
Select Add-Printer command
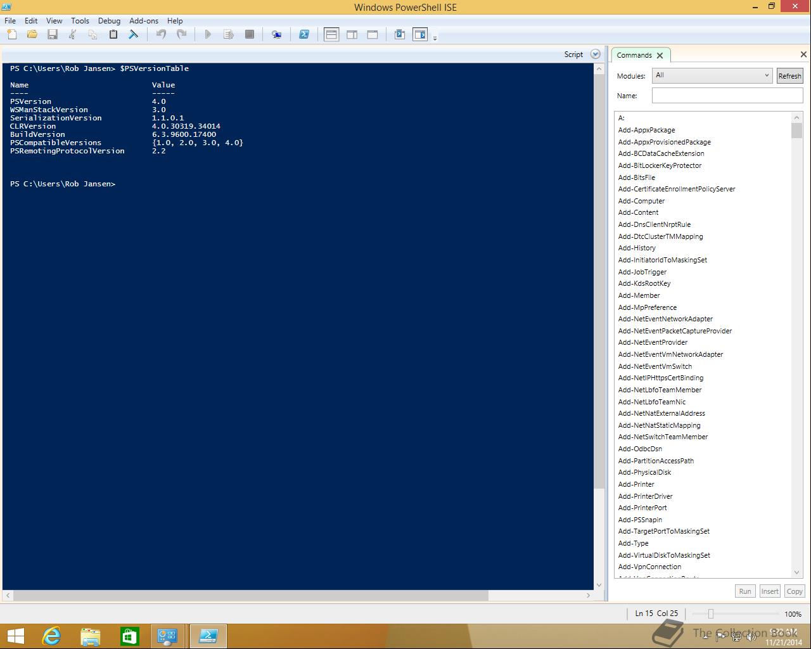point(636,484)
